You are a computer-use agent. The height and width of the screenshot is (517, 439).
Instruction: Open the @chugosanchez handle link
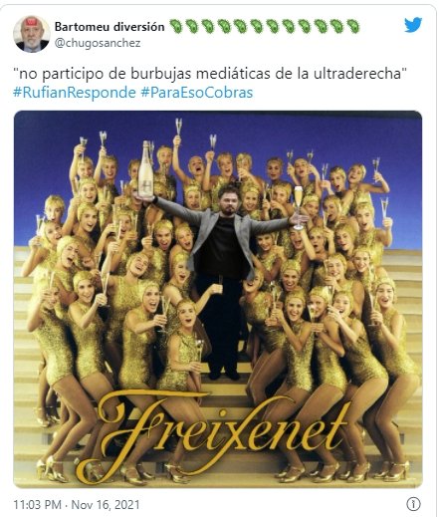pyautogui.click(x=98, y=43)
